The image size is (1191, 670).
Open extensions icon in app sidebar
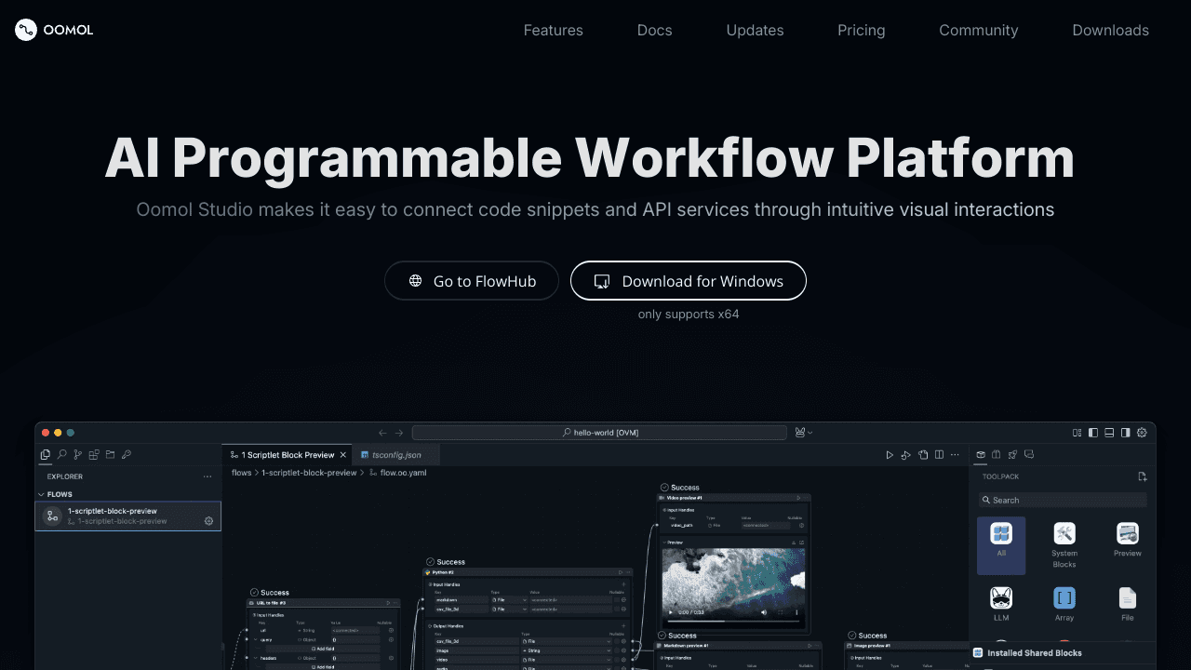[93, 455]
